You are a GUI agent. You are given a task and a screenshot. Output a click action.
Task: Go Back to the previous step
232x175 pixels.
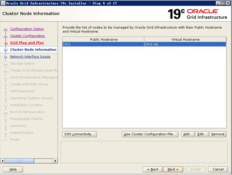click(153, 169)
